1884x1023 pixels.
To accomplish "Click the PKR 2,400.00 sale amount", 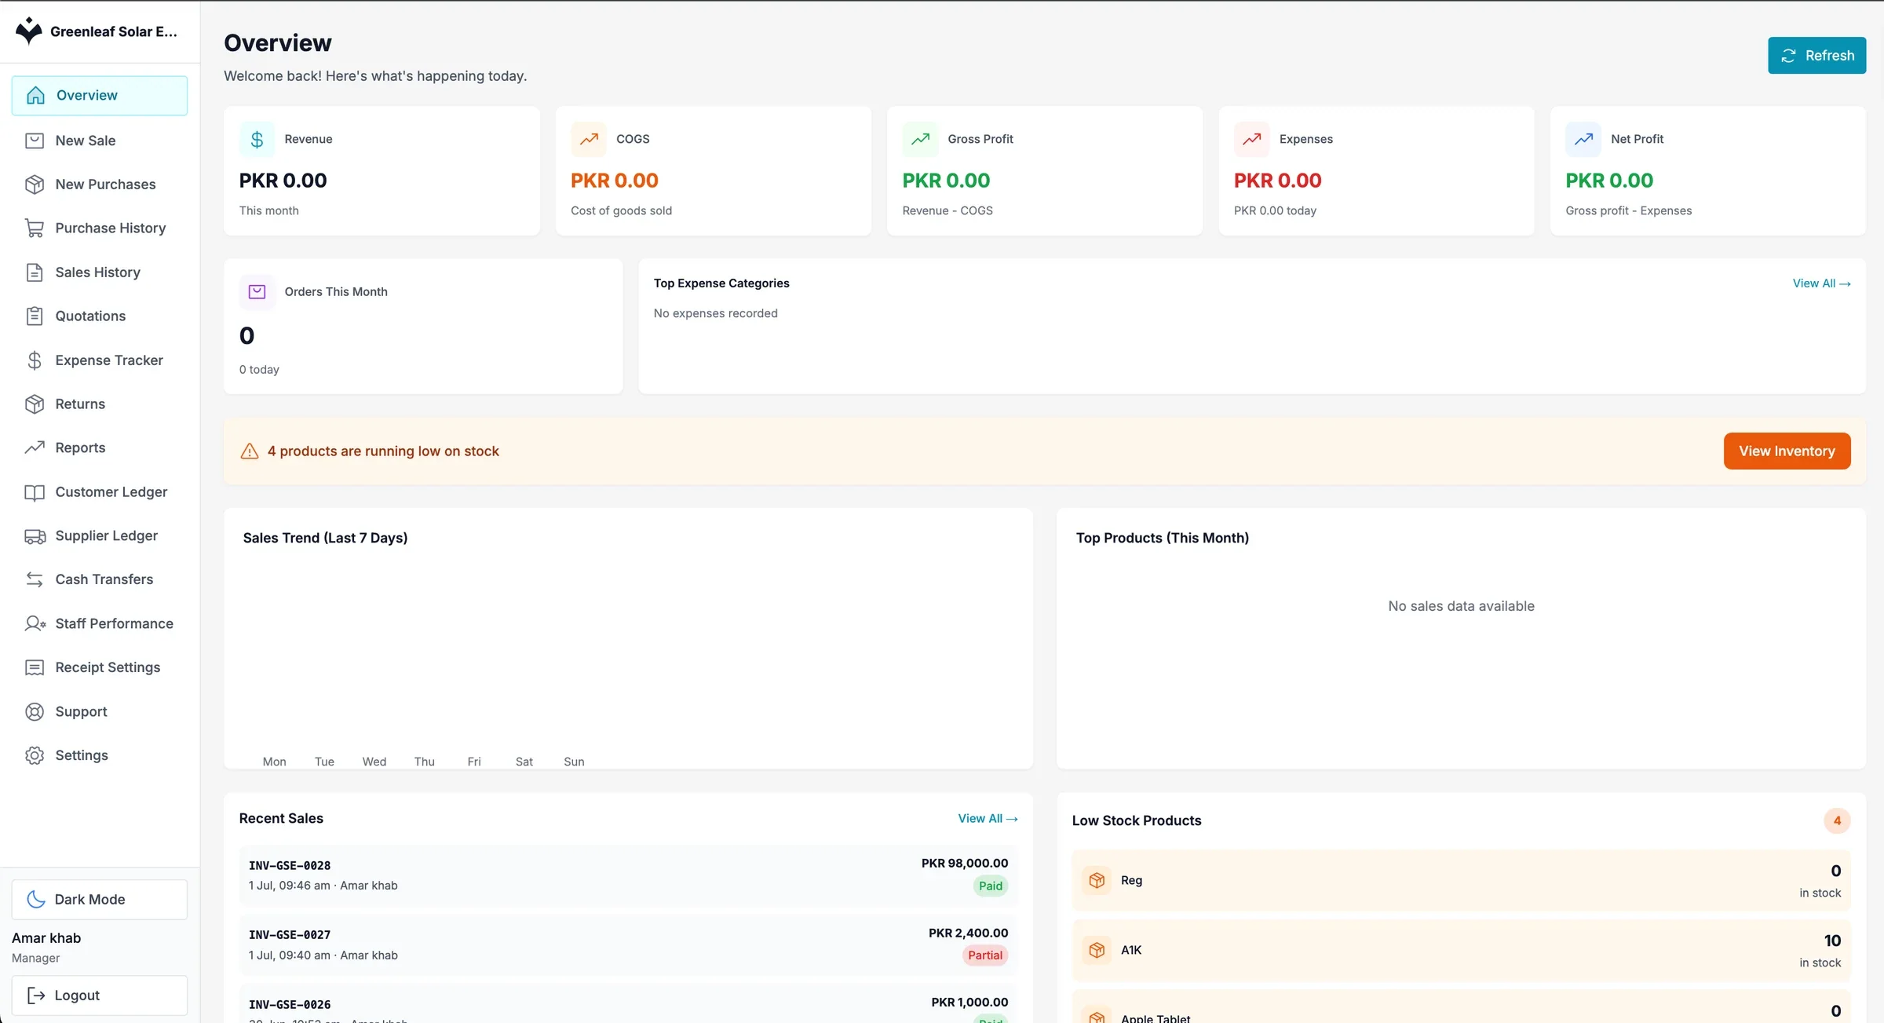I will [968, 933].
